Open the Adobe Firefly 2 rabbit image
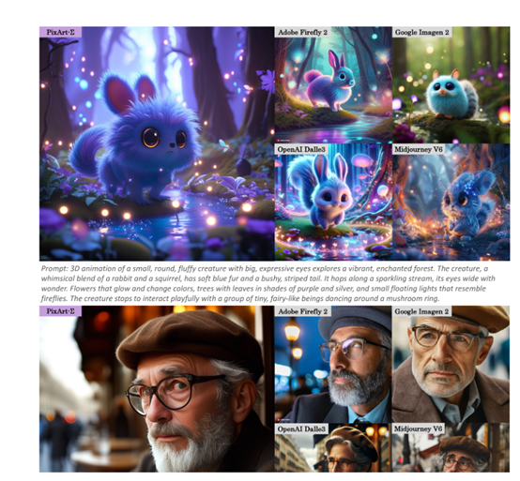Screen dimensions: 520x481 point(333,85)
